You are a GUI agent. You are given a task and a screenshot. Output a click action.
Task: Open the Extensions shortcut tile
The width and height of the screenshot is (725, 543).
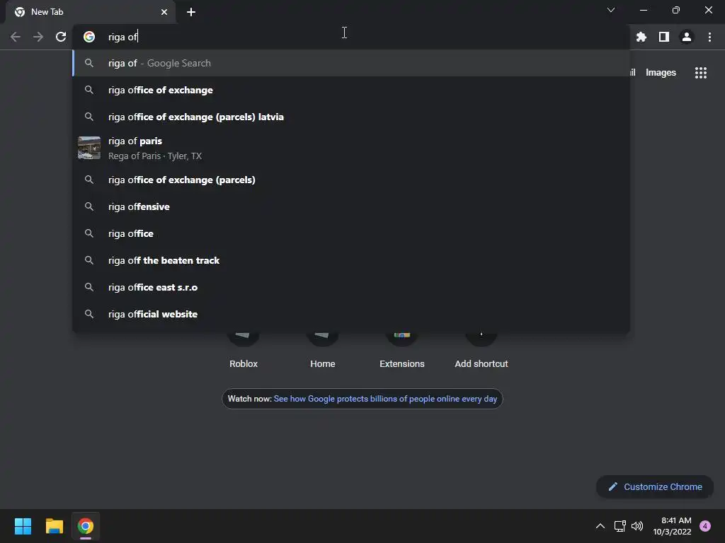pos(402,349)
